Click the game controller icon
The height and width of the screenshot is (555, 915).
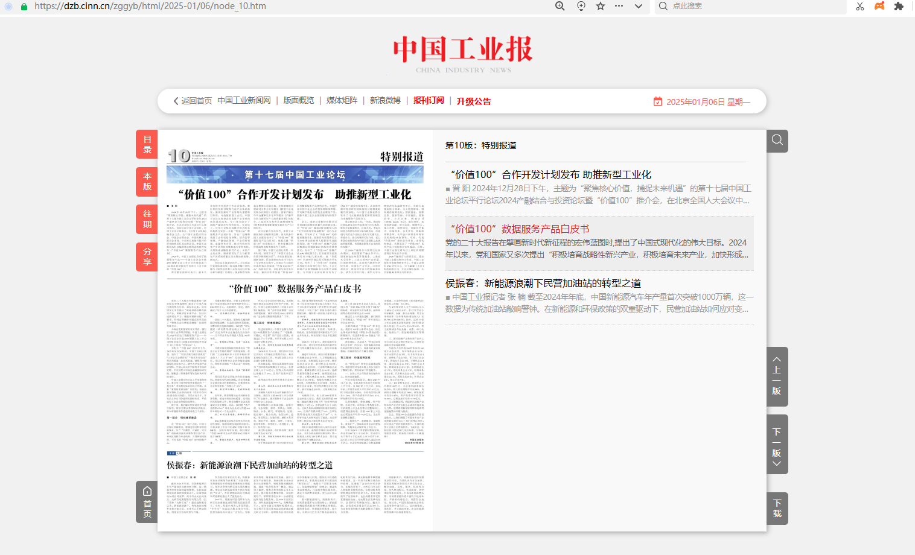879,6
